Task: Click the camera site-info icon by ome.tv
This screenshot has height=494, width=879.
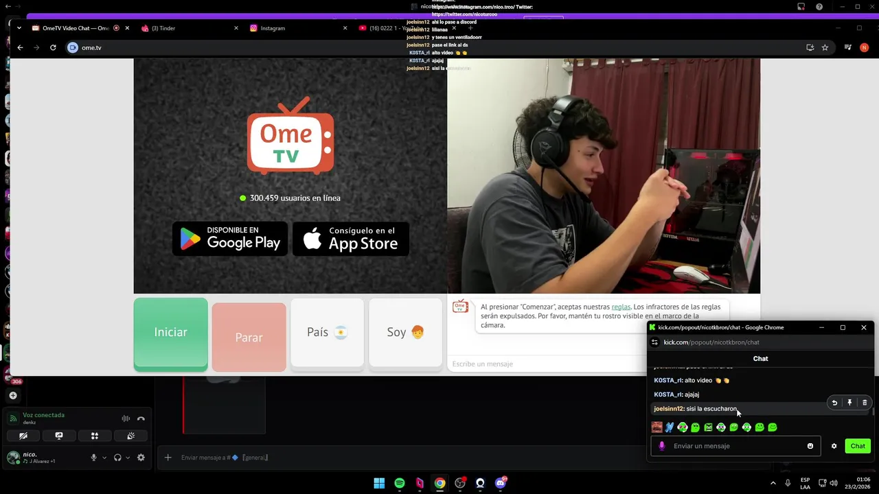Action: [73, 47]
